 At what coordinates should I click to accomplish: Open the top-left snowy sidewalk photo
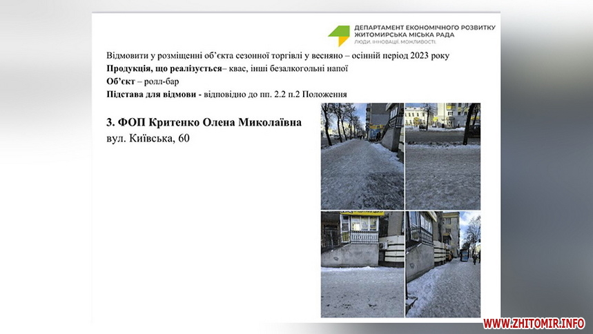(362, 156)
